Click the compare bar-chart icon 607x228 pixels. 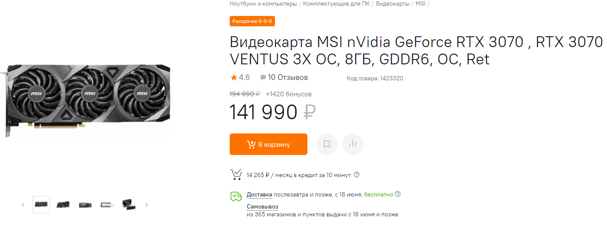353,144
